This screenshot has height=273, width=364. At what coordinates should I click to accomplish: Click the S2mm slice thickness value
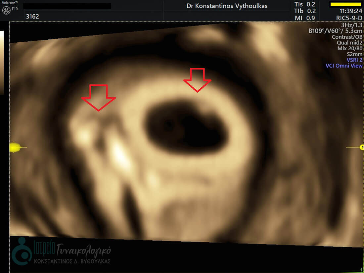point(354,54)
